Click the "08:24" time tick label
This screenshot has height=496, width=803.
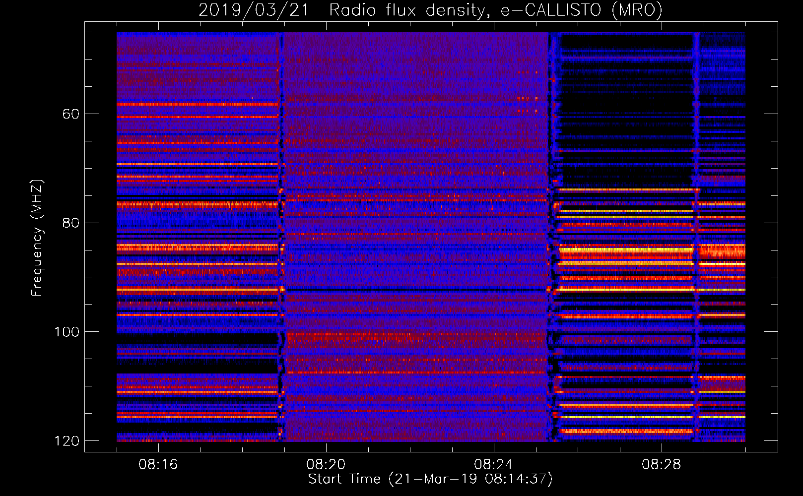pyautogui.click(x=494, y=465)
